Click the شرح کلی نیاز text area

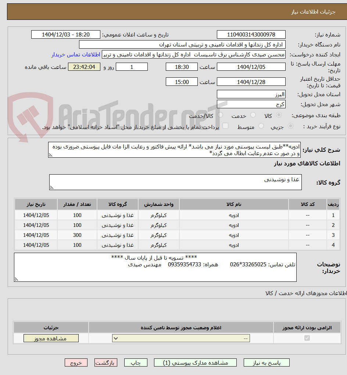(174, 150)
